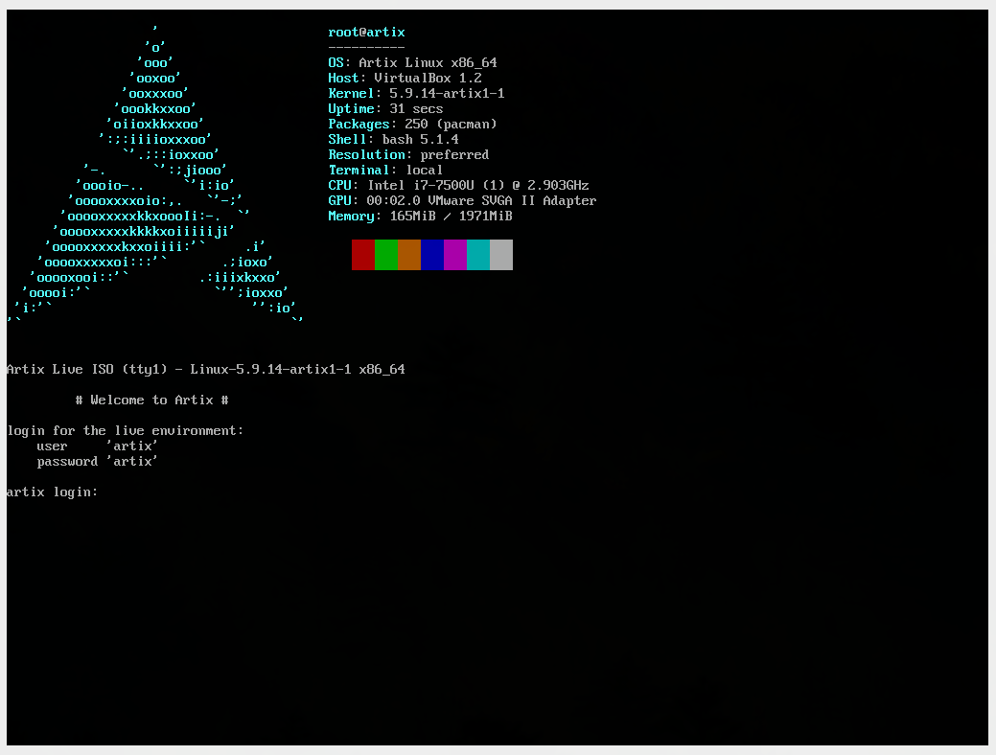Image resolution: width=996 pixels, height=755 pixels.
Task: Click the red color block
Action: (363, 255)
